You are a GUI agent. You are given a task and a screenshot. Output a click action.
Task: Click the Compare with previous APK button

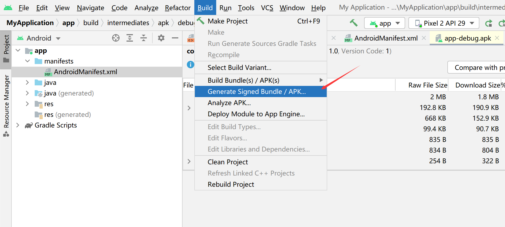(476, 67)
